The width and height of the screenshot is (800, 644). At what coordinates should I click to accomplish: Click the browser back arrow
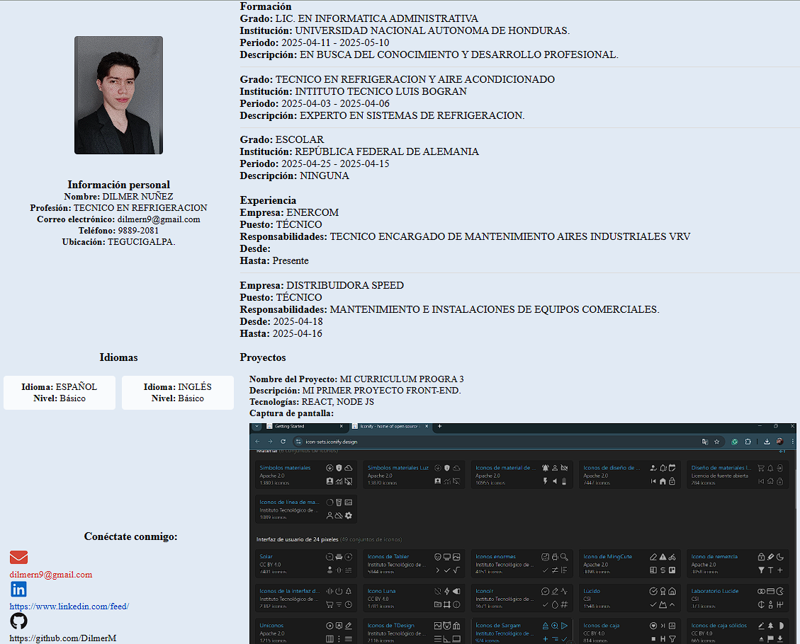pyautogui.click(x=257, y=442)
